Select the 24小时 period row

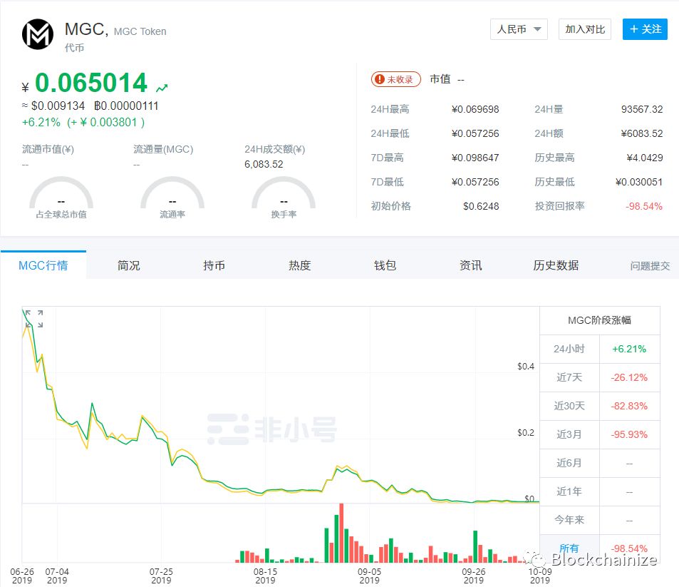(x=600, y=349)
